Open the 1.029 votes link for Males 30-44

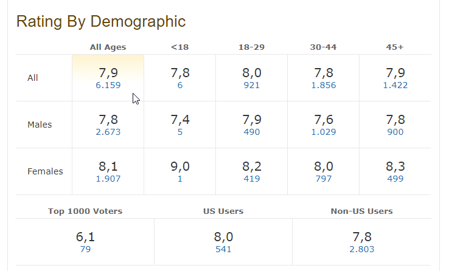(323, 132)
